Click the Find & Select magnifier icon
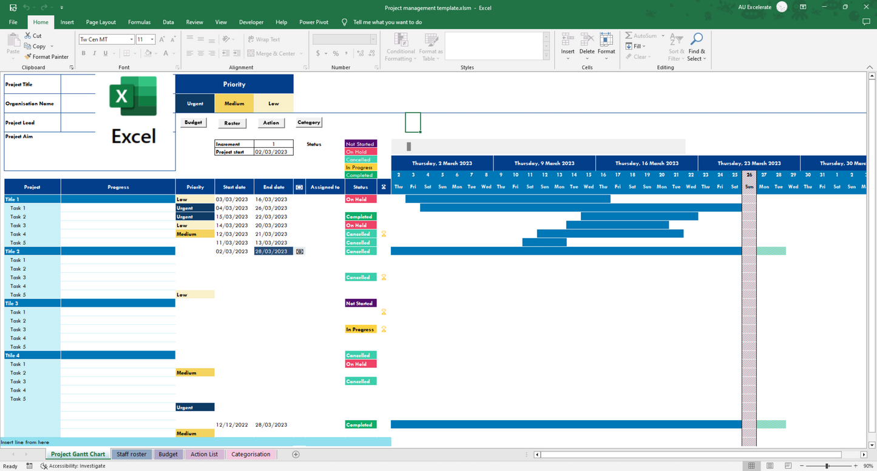 pyautogui.click(x=696, y=39)
